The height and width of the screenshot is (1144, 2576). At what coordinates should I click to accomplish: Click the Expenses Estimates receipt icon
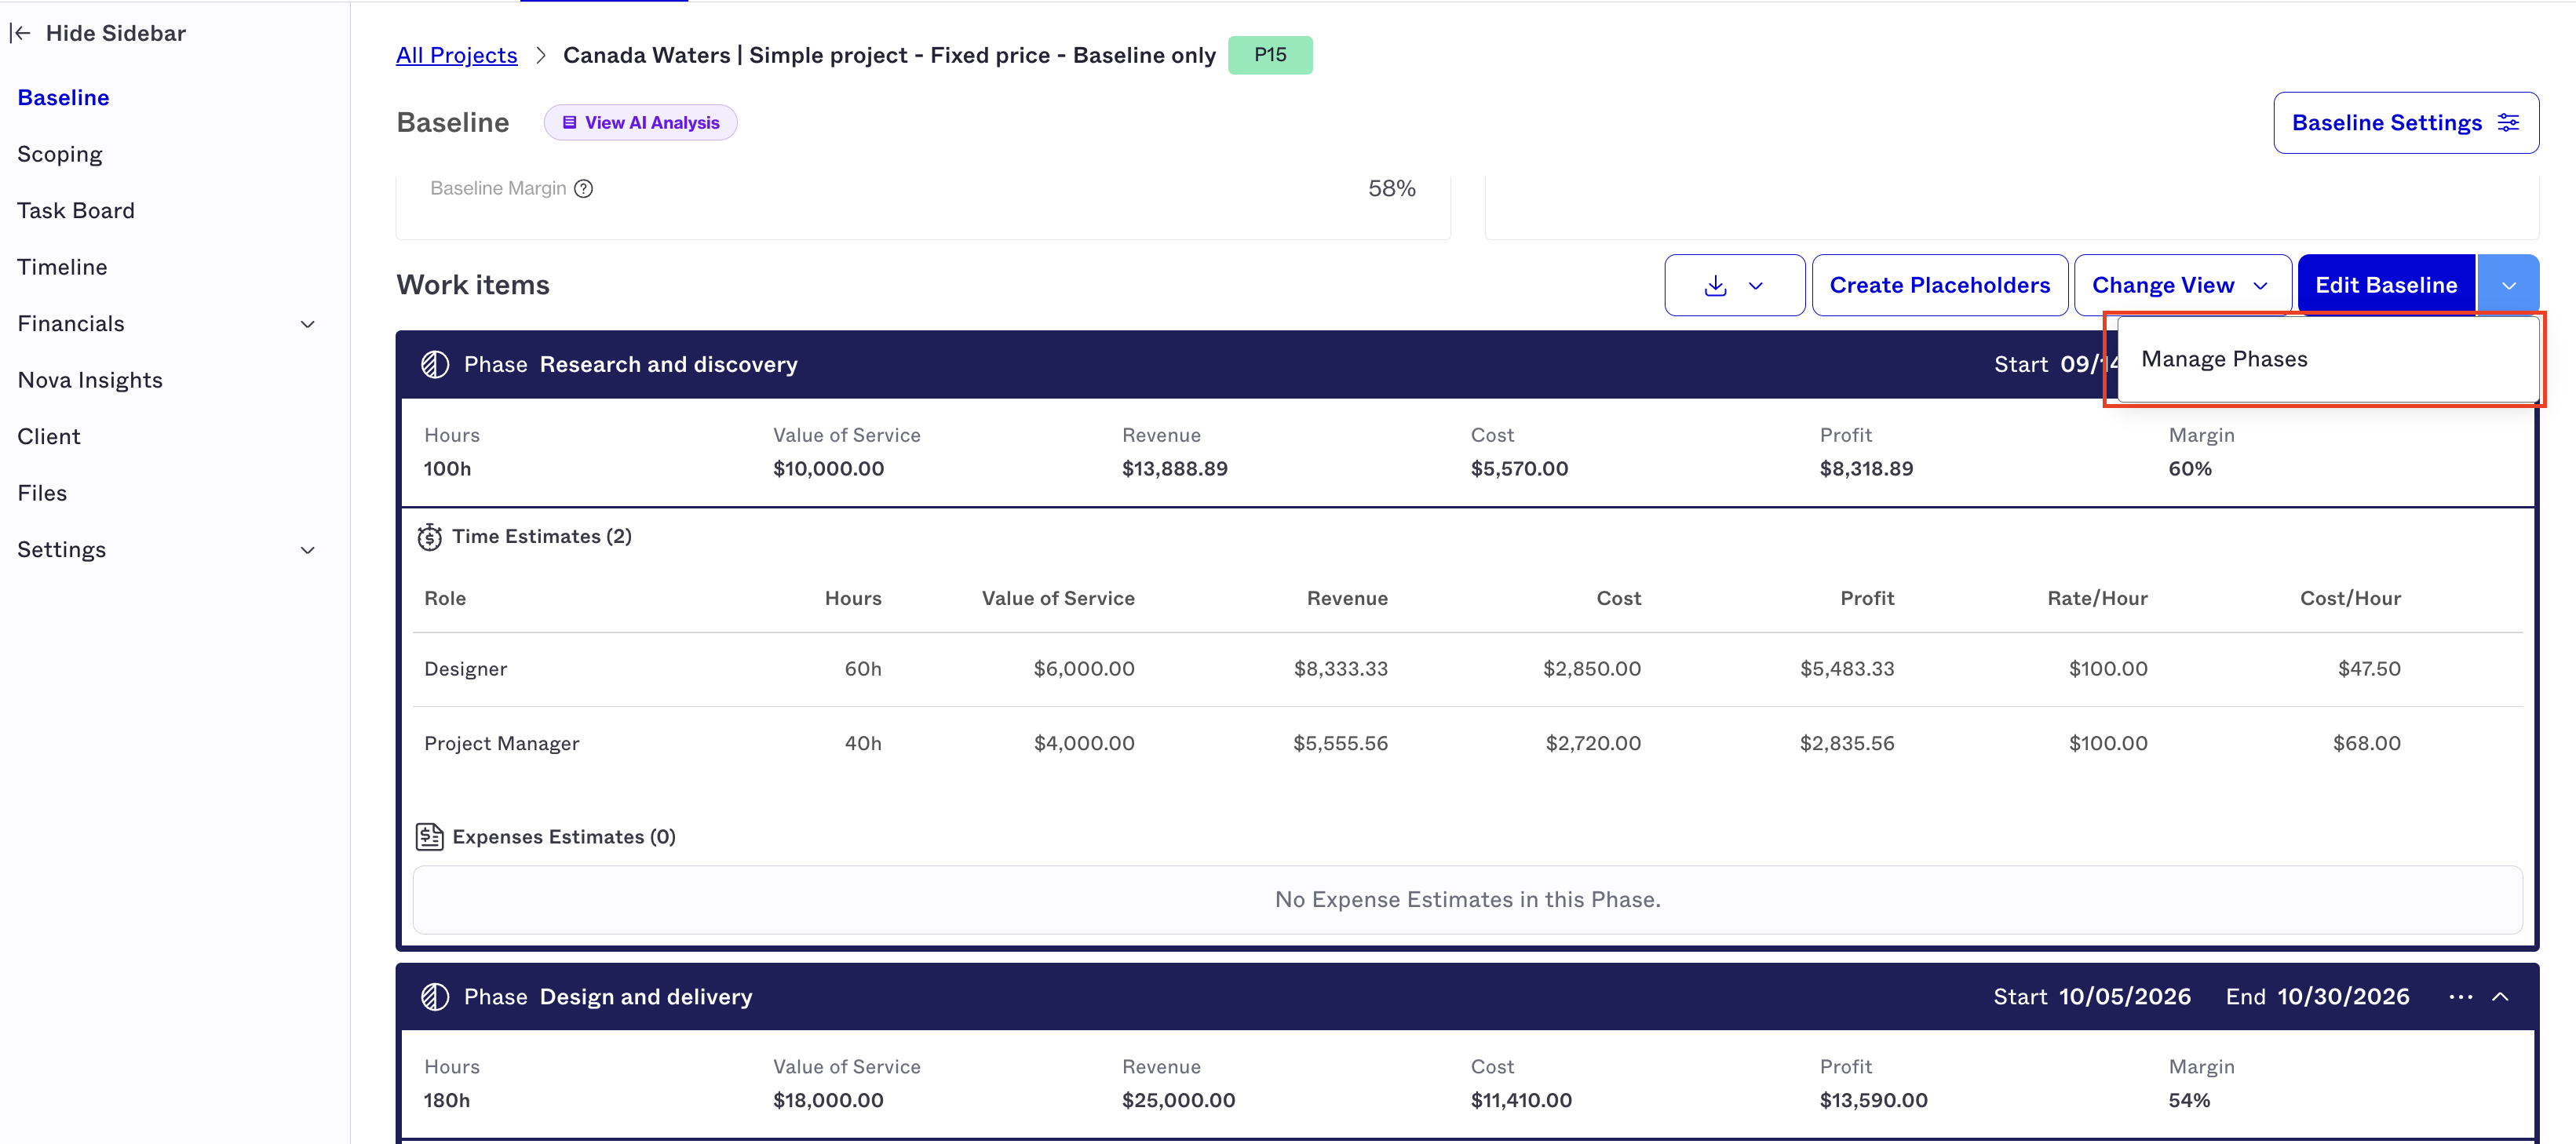pyautogui.click(x=429, y=836)
